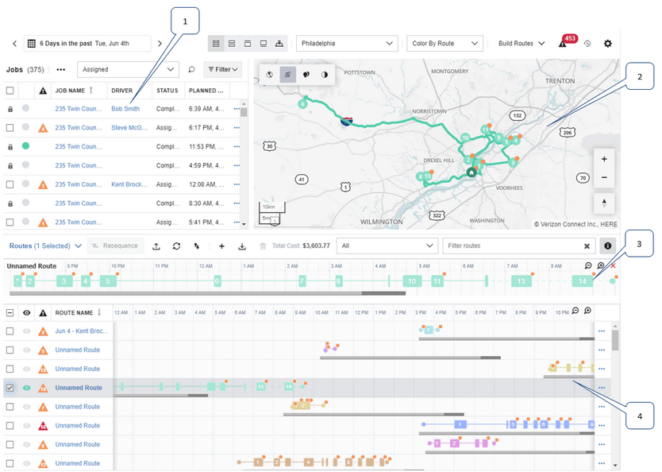Click the history clock icon near Build Routes

coord(587,44)
